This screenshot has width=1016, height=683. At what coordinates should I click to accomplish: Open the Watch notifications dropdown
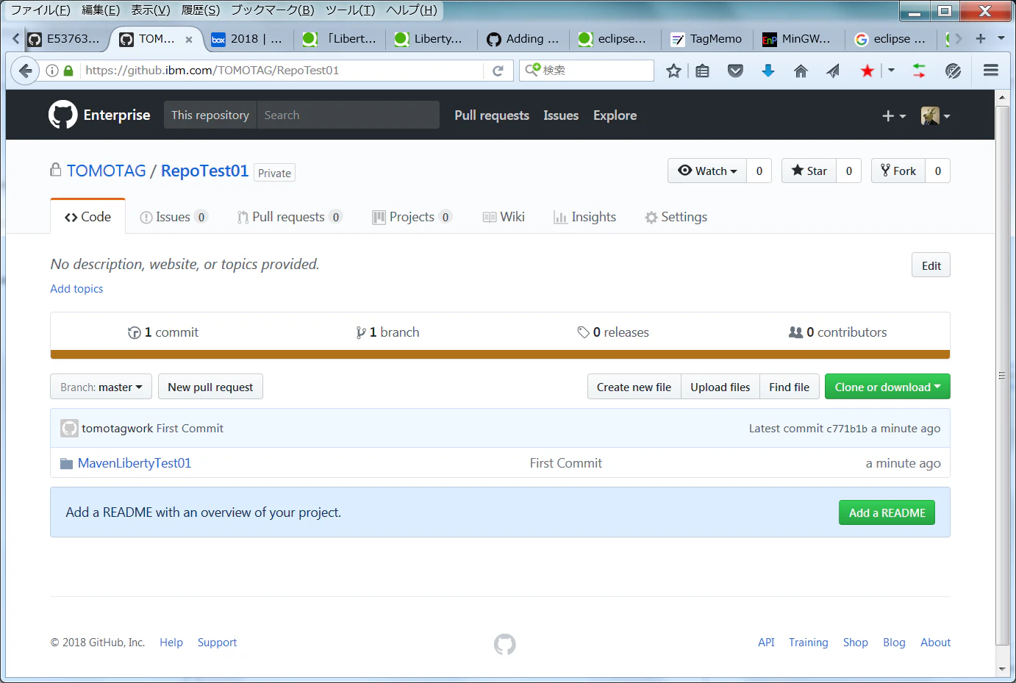click(707, 171)
